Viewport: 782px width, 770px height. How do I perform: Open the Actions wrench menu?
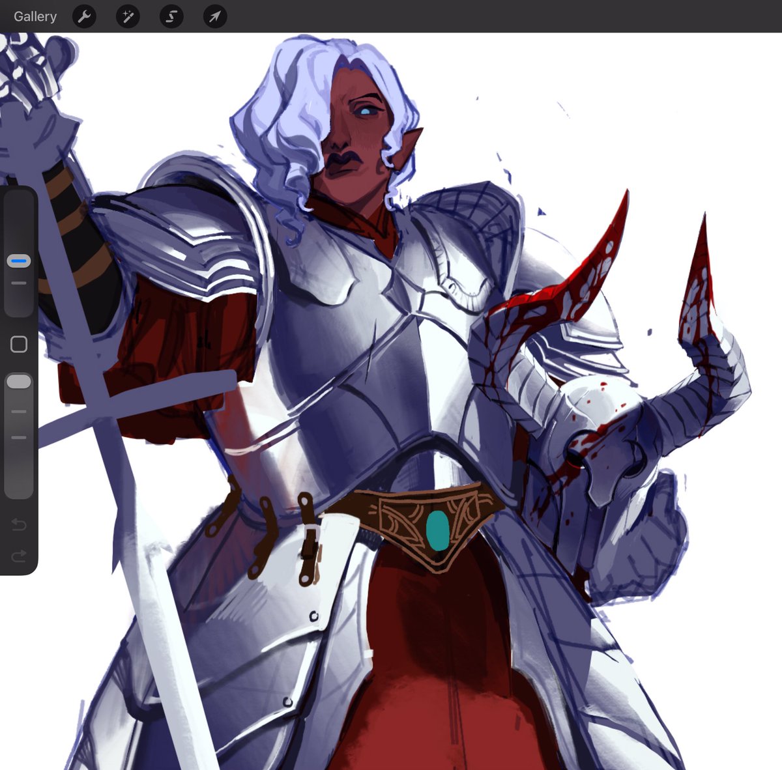(85, 16)
